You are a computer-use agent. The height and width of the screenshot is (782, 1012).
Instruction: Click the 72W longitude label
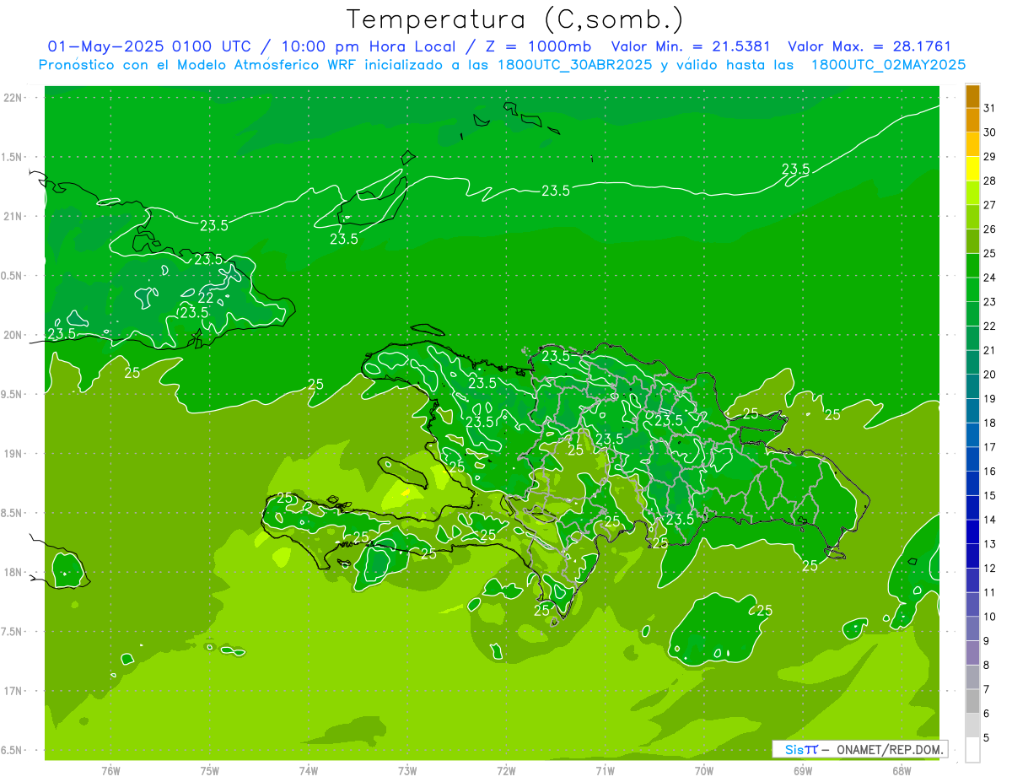click(x=506, y=771)
